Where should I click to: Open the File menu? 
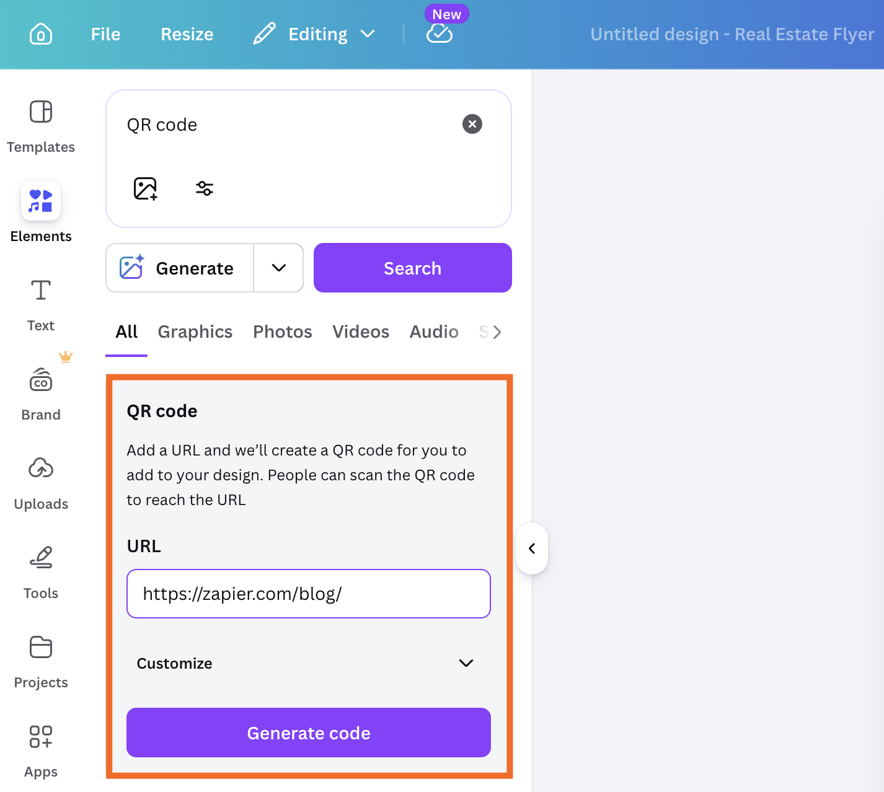(x=105, y=34)
